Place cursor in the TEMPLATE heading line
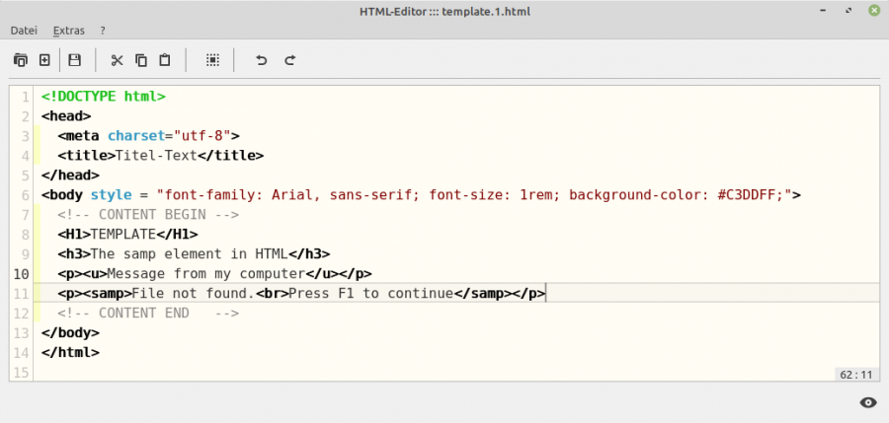Viewport: 889px width, 423px height. [123, 234]
